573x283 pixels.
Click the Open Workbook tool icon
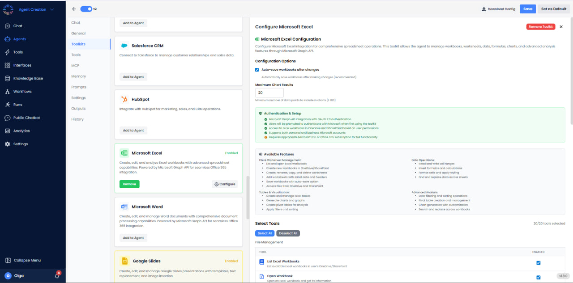tap(262, 277)
